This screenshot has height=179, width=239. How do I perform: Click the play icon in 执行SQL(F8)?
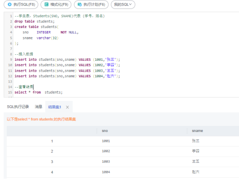(9, 4)
